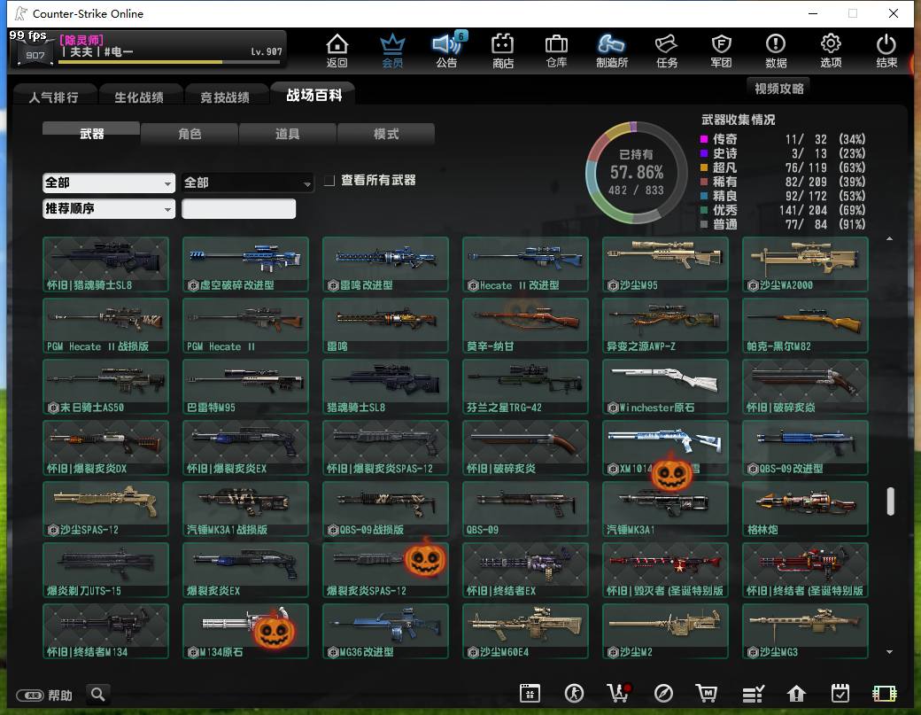
Task: Open the 军团 clan shield icon
Action: pos(721,51)
